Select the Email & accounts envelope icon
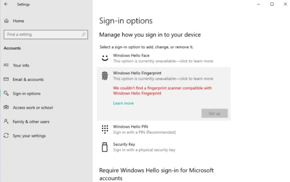This screenshot has width=290, height=182. (6, 79)
